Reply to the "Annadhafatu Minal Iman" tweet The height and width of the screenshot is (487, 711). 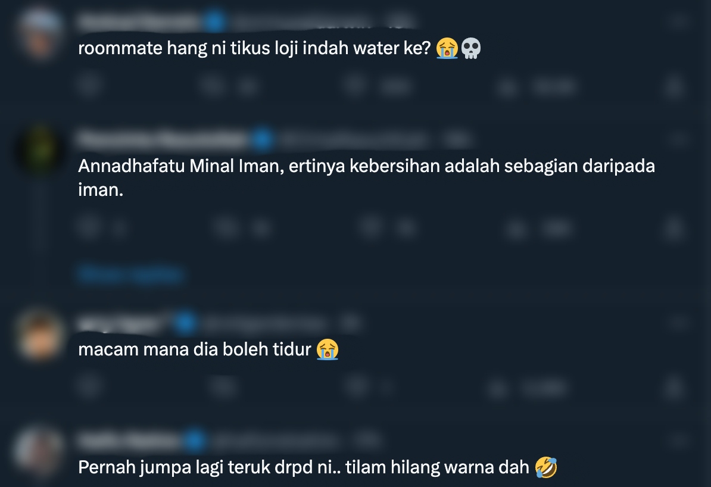[89, 227]
